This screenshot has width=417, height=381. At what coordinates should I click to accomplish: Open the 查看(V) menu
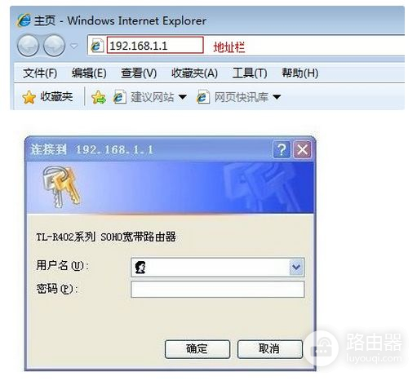click(x=139, y=73)
